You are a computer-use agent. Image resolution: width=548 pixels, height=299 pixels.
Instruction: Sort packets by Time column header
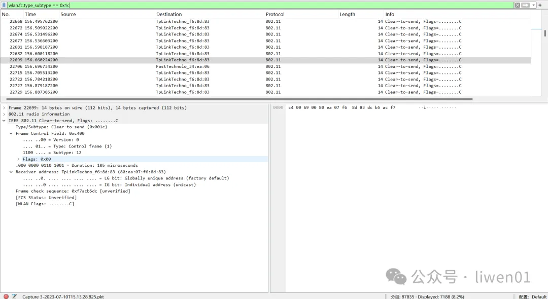pos(30,14)
